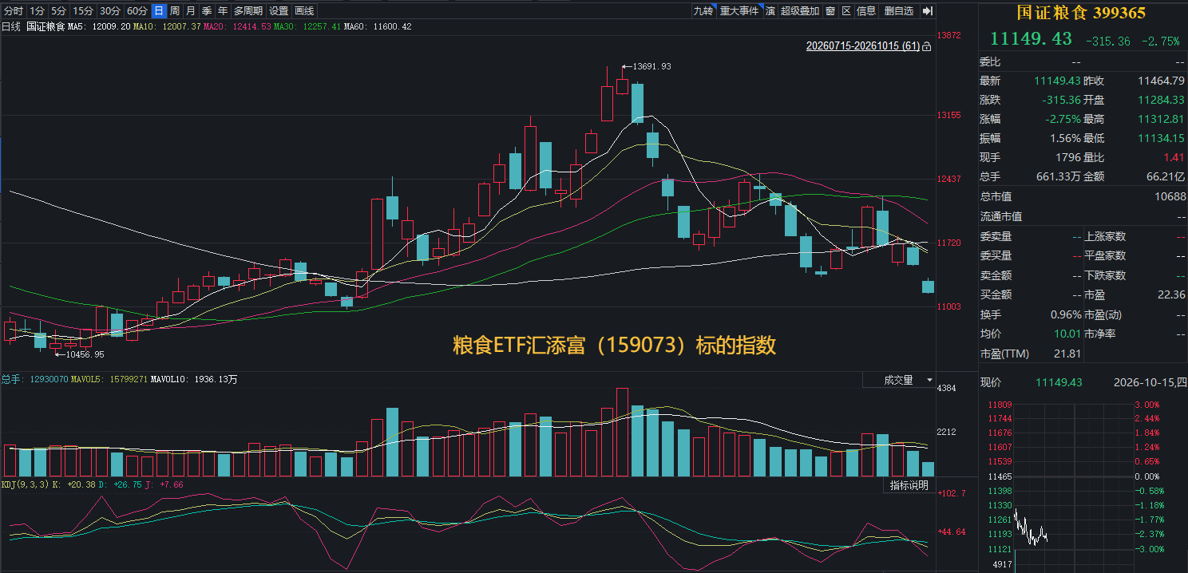Select the 1分 one-minute period
Image resolution: width=1188 pixels, height=573 pixels.
coord(37,11)
